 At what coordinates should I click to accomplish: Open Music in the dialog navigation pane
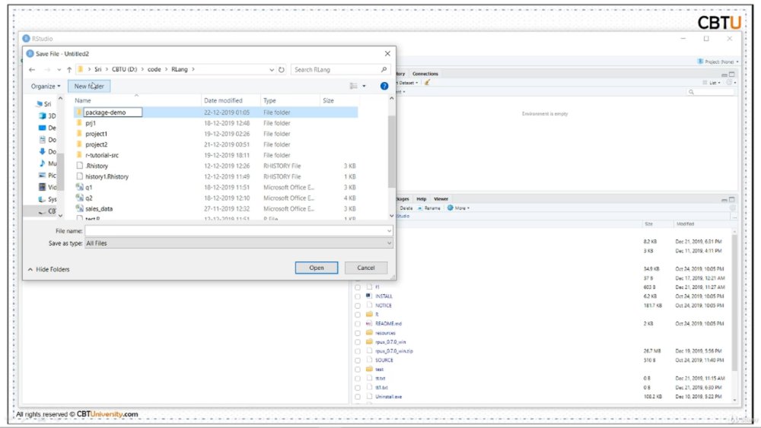coord(47,163)
